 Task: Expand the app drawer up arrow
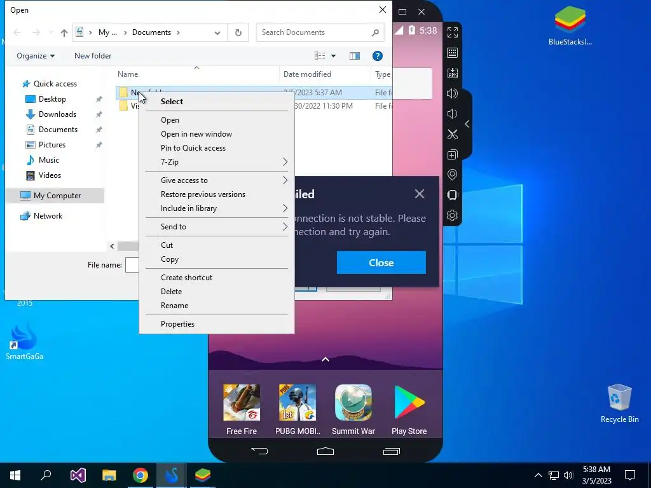tap(325, 360)
